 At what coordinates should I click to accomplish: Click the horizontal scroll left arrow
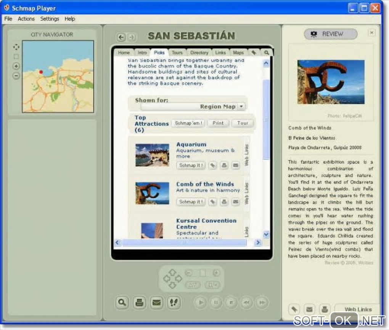(117, 243)
